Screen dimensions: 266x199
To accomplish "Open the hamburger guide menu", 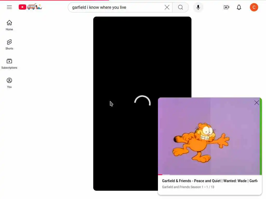I will coord(9,7).
